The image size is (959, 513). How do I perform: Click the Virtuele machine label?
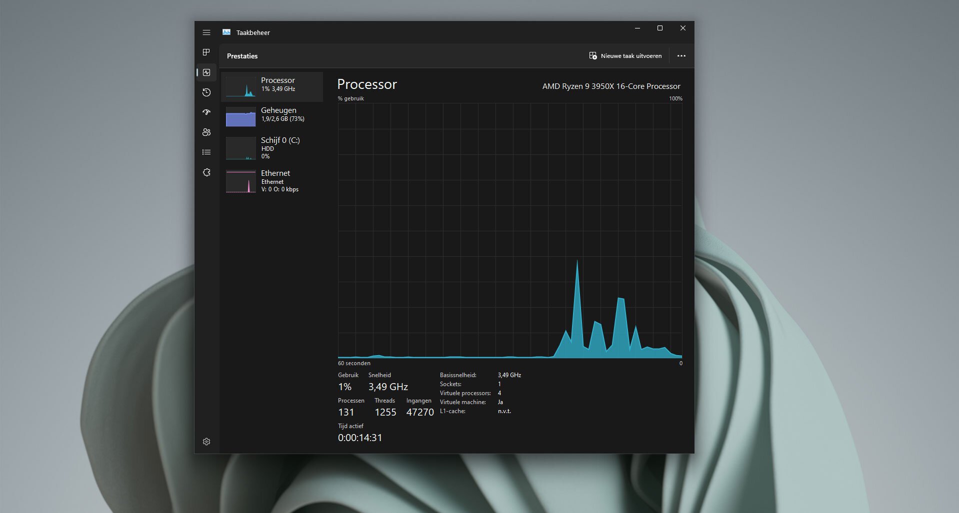click(x=463, y=402)
